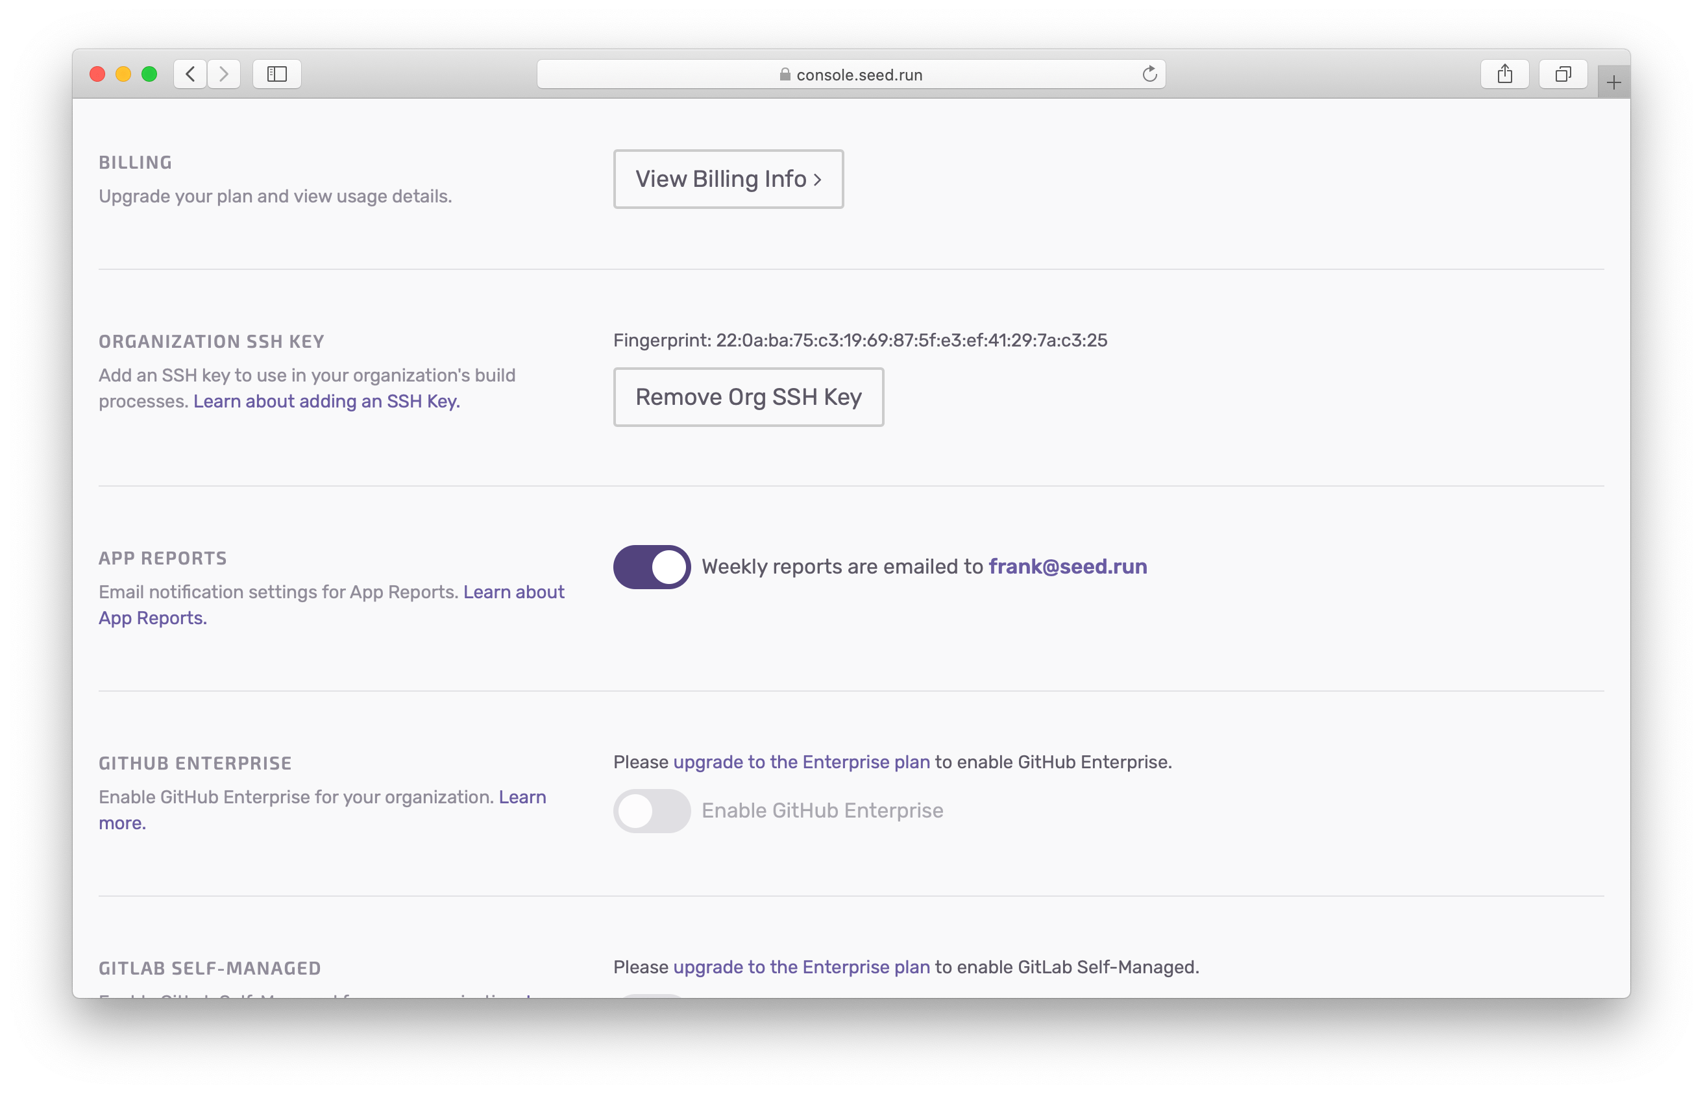Screen dimensions: 1703x1094
Task: Click the padlock icon in address bar
Action: [x=785, y=75]
